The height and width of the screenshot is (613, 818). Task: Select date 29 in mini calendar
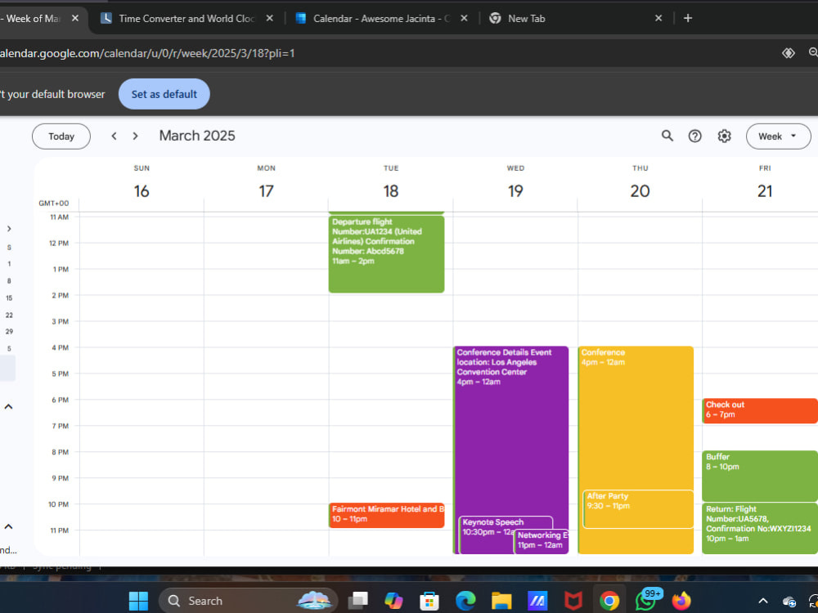(9, 332)
